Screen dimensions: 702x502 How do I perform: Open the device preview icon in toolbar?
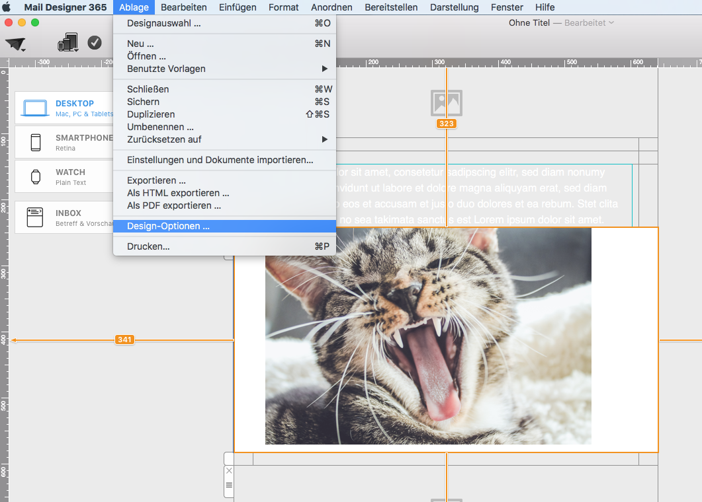[x=67, y=42]
